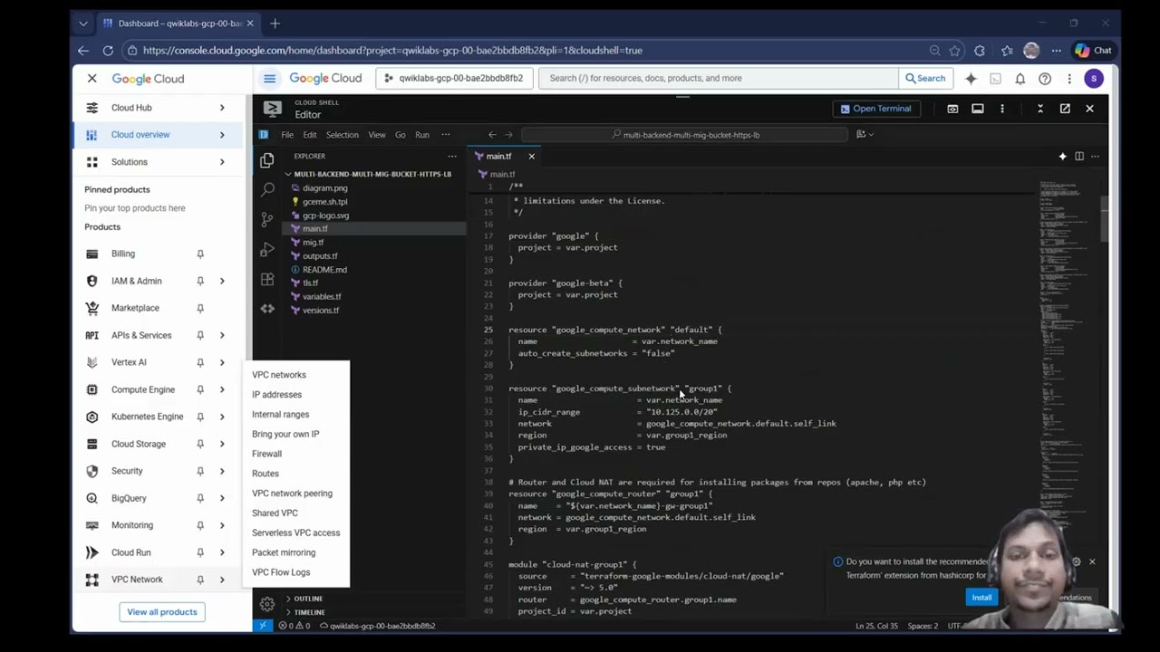1160x652 pixels.
Task: Open the remote indicator in the status bar
Action: pyautogui.click(x=263, y=626)
